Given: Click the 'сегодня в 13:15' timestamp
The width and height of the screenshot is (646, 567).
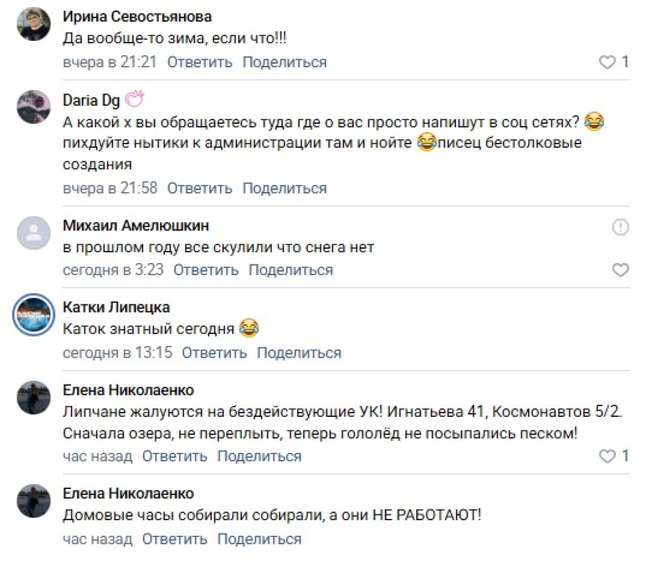Looking at the screenshot, I should pos(117,353).
